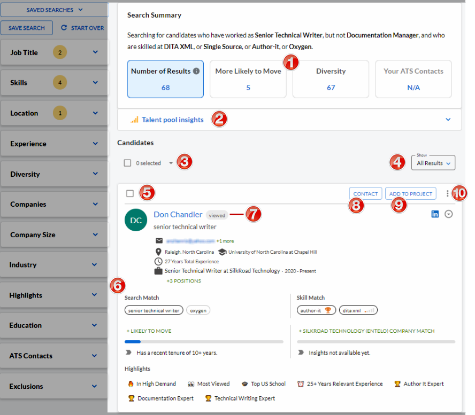Expand the Skills filter

[x=54, y=83]
